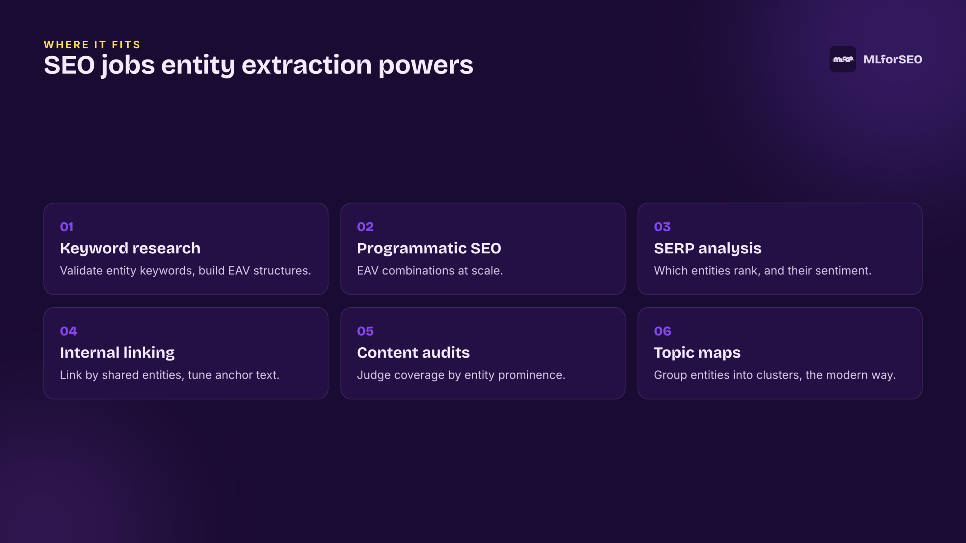
Task: Select the Topic maps card title
Action: tap(697, 353)
